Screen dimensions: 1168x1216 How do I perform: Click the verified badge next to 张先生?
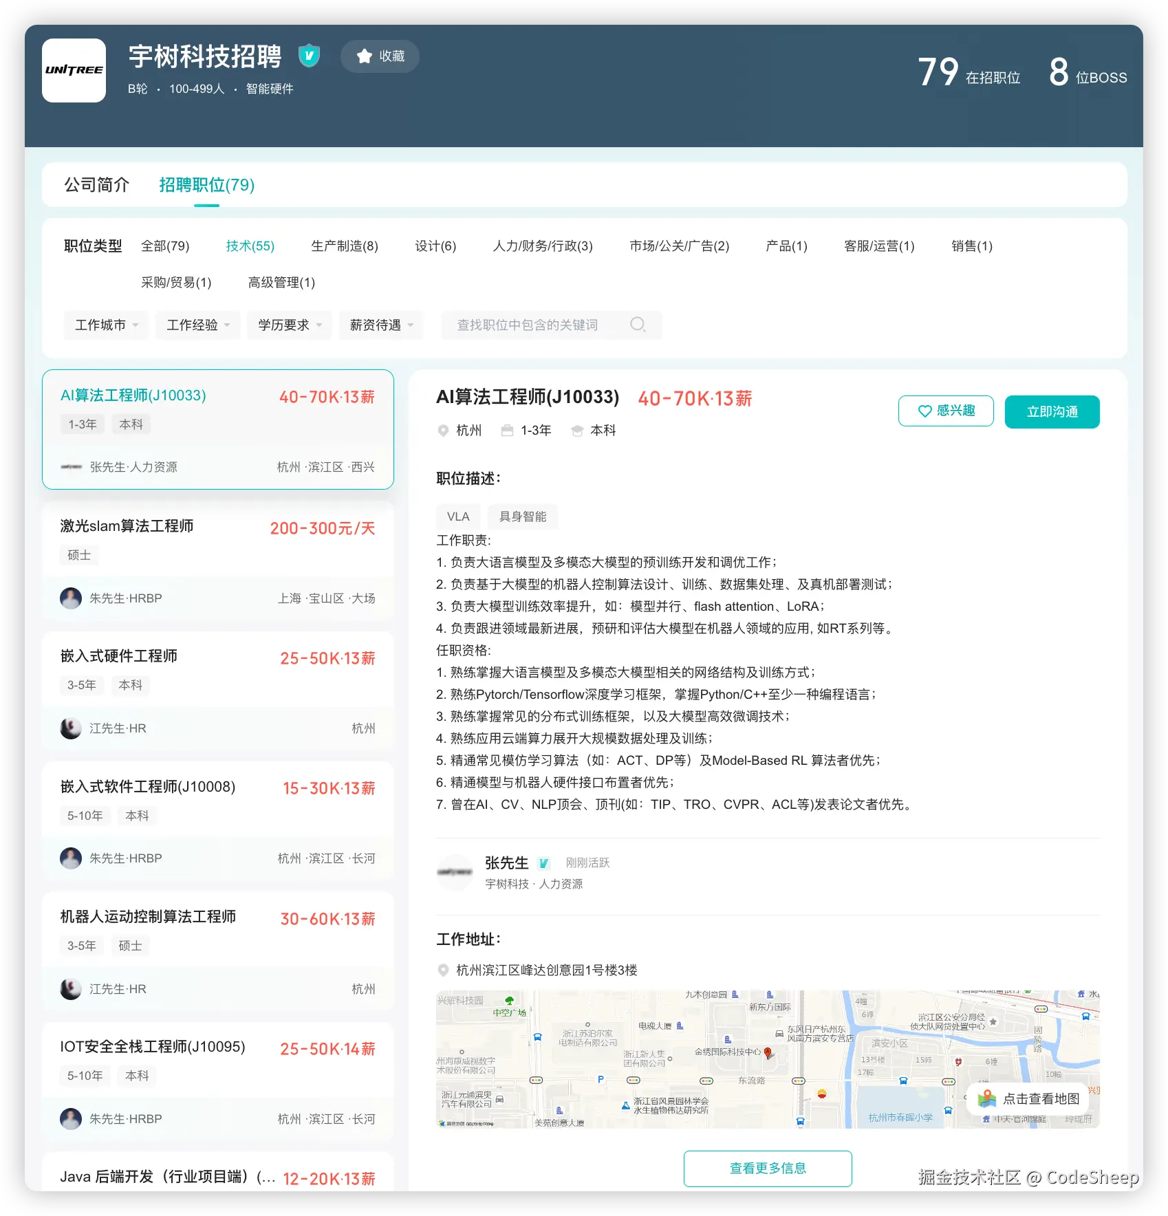[x=544, y=863]
